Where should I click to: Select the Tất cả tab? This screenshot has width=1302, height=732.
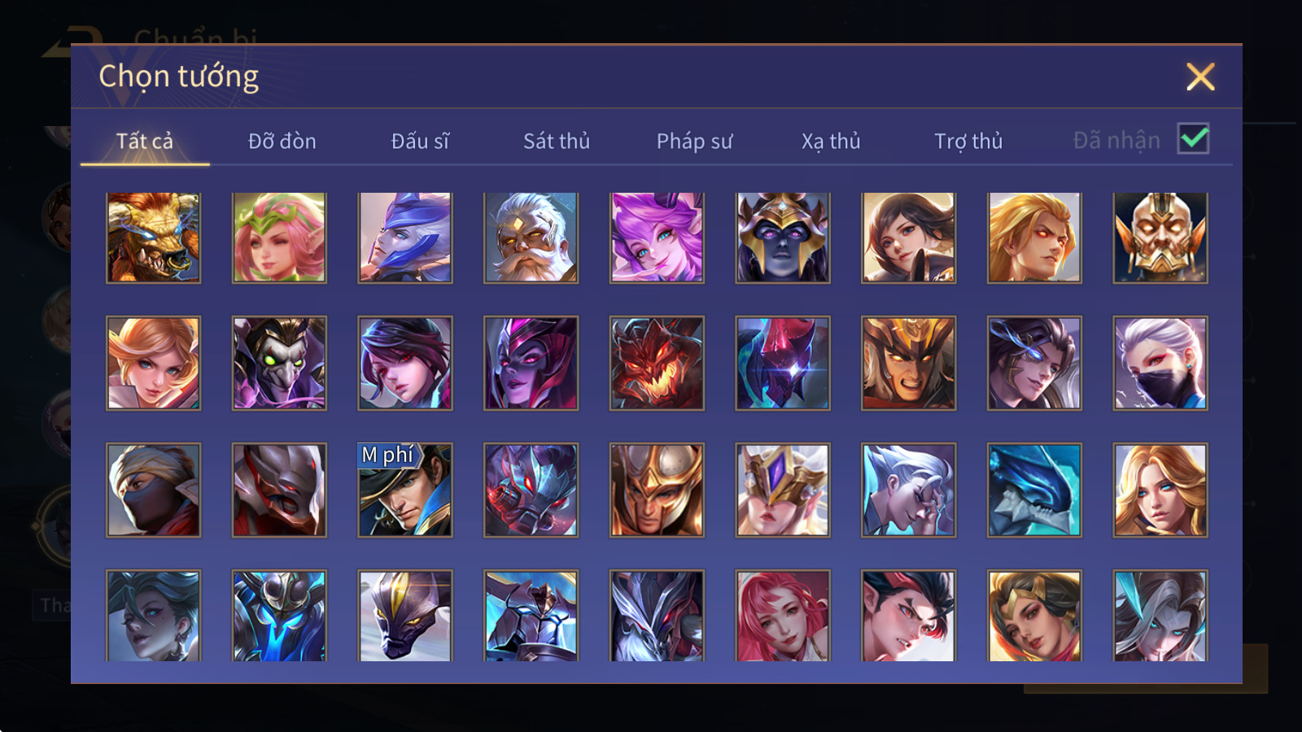[145, 142]
